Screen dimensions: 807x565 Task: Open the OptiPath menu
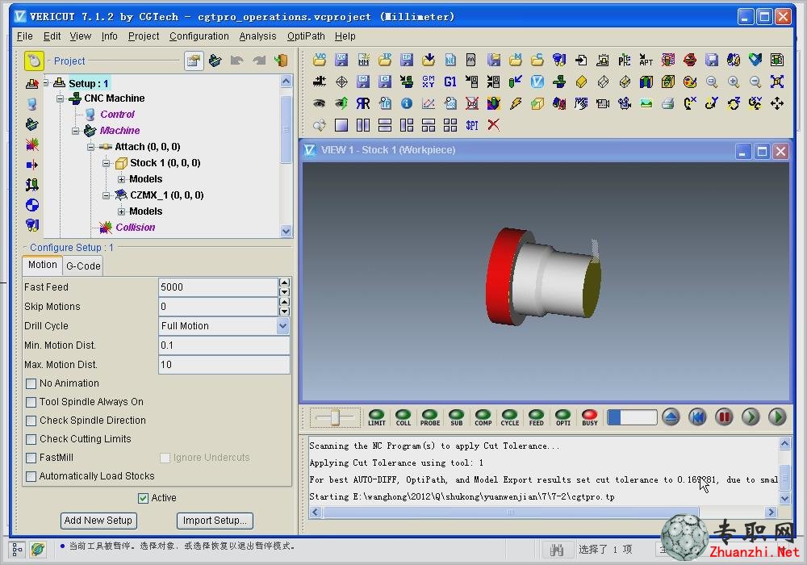[x=306, y=36]
